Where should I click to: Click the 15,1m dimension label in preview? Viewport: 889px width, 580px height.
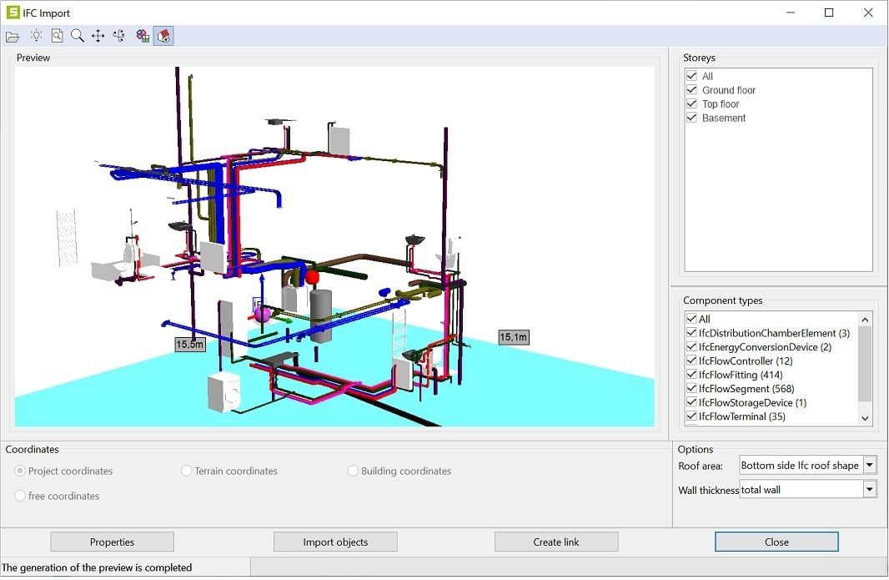point(513,337)
